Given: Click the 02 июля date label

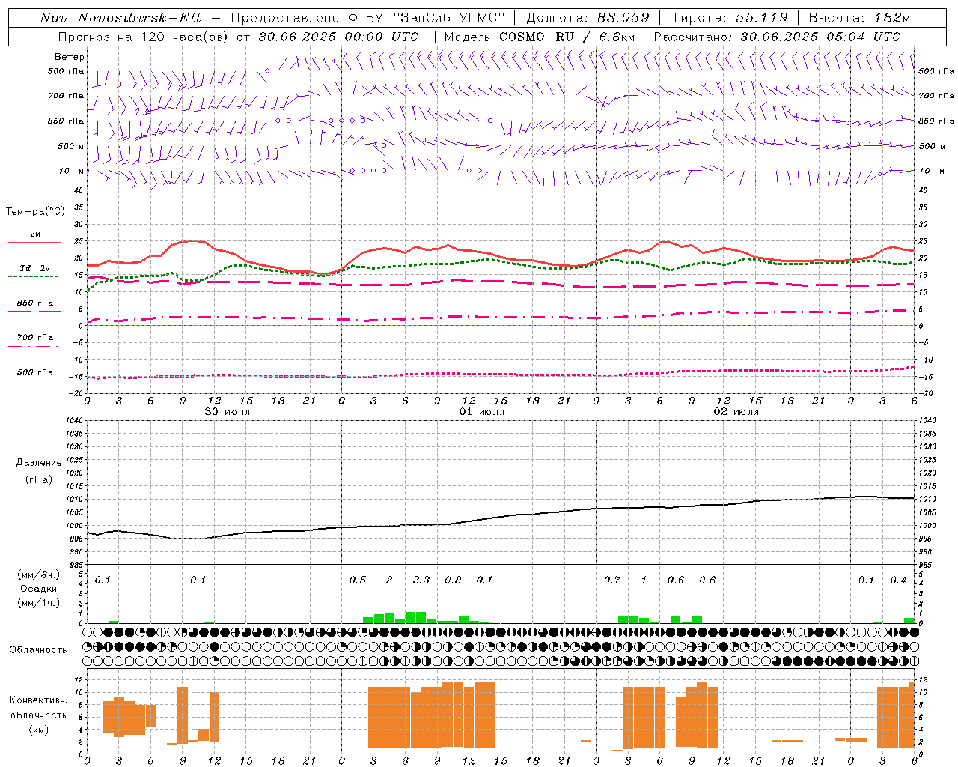Looking at the screenshot, I should click(x=736, y=412).
